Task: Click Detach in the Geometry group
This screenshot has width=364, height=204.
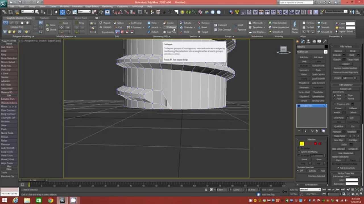Action: (153, 32)
